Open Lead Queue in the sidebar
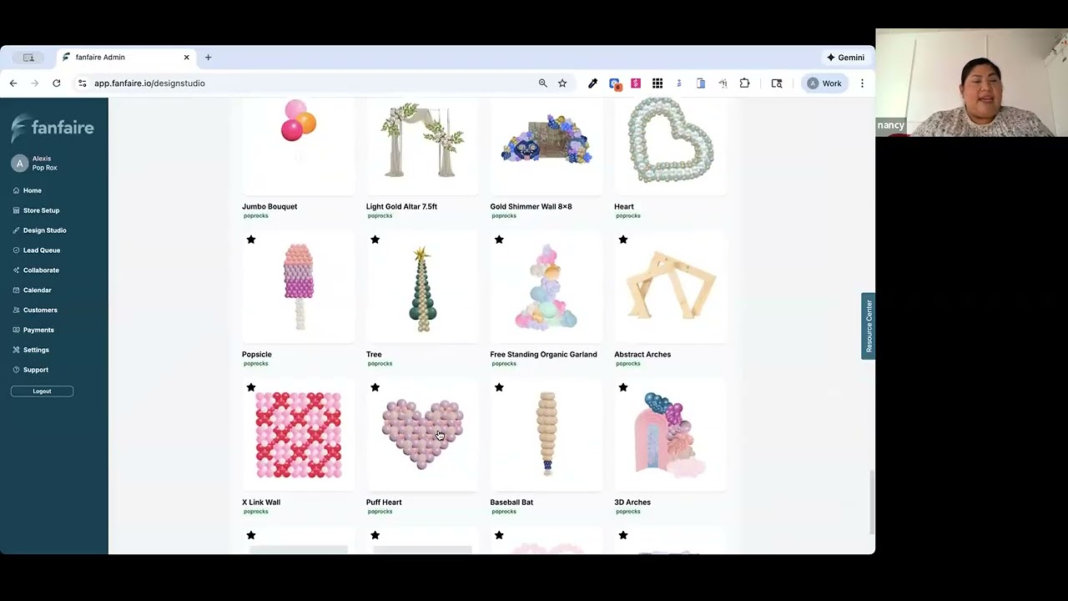The image size is (1068, 601). [42, 250]
